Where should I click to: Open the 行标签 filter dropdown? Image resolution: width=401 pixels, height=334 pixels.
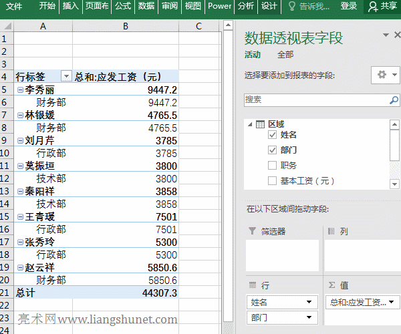pyautogui.click(x=65, y=77)
